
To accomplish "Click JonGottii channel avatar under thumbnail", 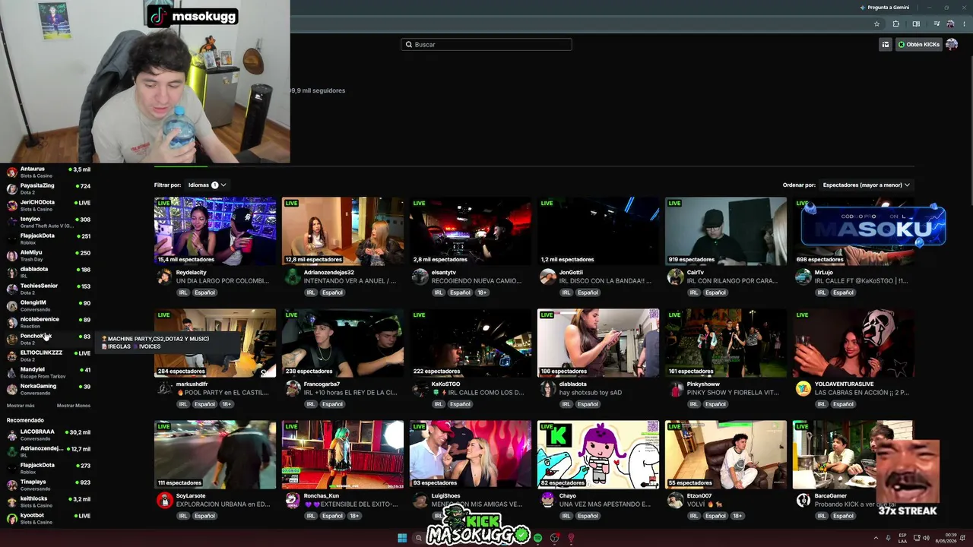I will click(547, 277).
